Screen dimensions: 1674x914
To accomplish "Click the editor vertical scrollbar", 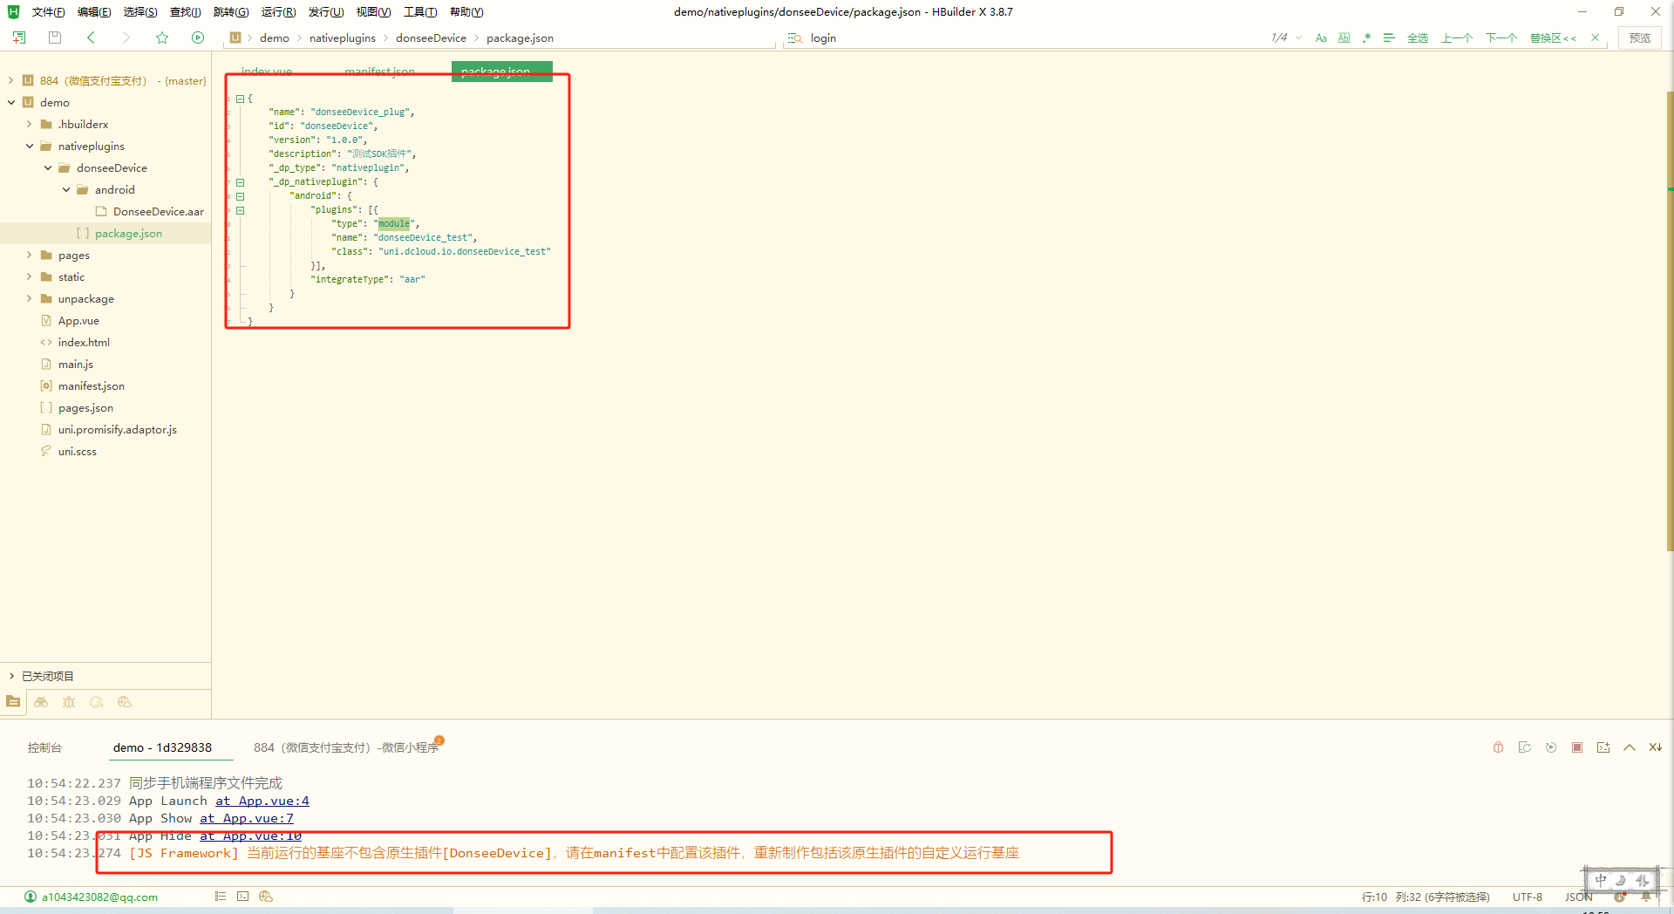I will pos(1669,321).
